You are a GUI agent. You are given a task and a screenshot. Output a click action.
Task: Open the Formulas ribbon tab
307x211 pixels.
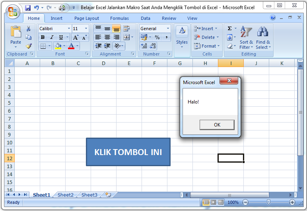119,18
